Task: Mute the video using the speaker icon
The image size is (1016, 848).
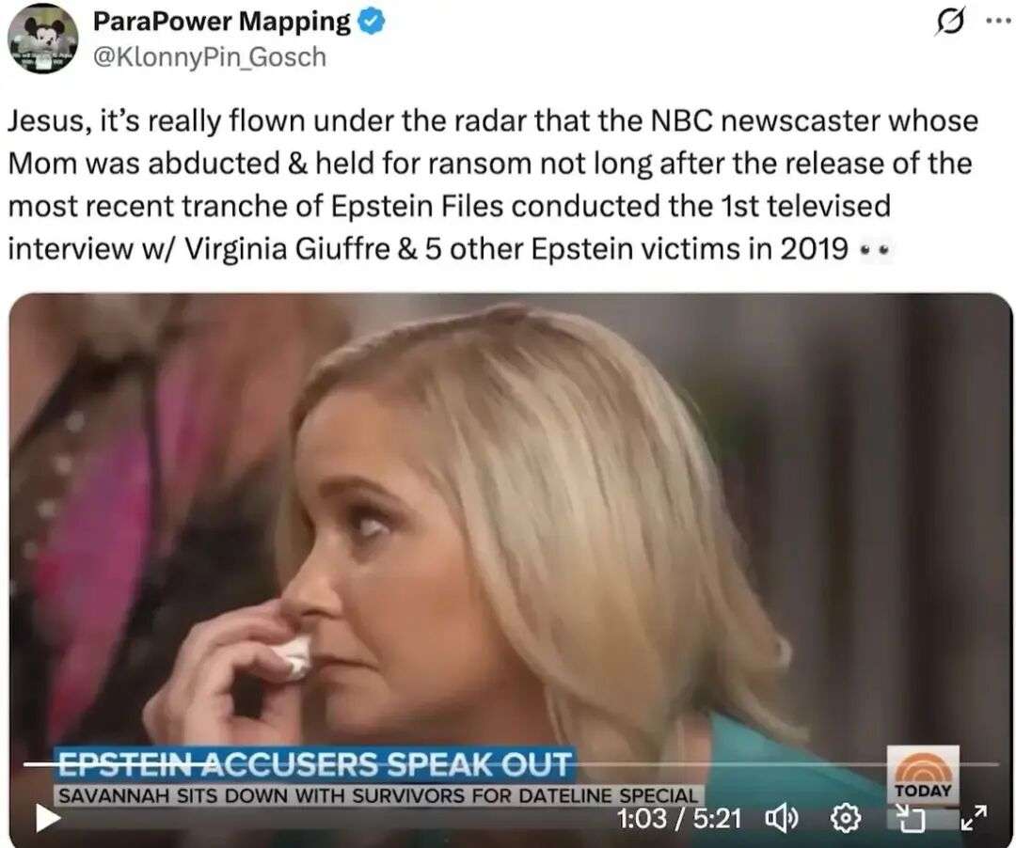Action: 782,820
